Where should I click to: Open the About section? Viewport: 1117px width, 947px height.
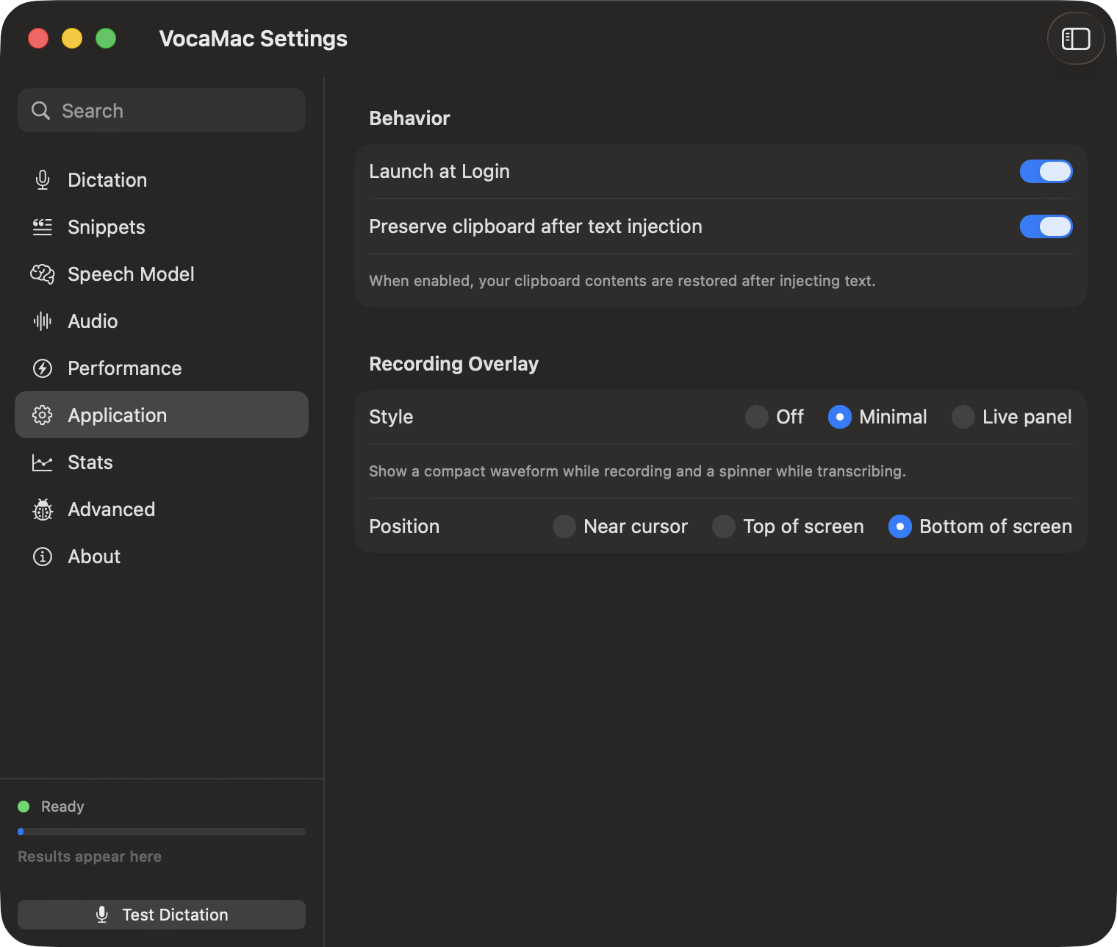162,557
